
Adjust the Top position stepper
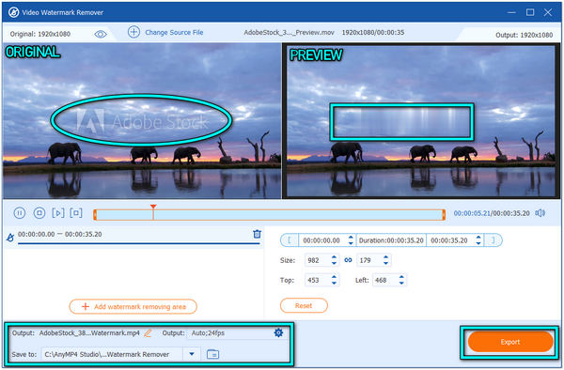(x=334, y=280)
